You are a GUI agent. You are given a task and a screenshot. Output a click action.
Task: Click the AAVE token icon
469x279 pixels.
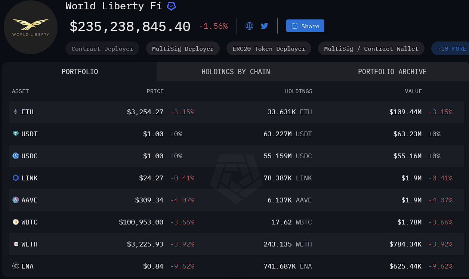[16, 200]
